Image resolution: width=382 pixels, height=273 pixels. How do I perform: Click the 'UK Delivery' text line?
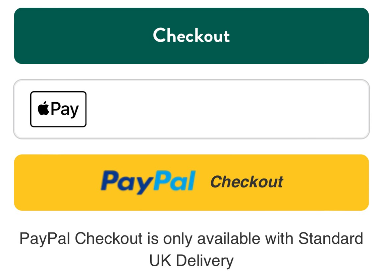point(191,260)
